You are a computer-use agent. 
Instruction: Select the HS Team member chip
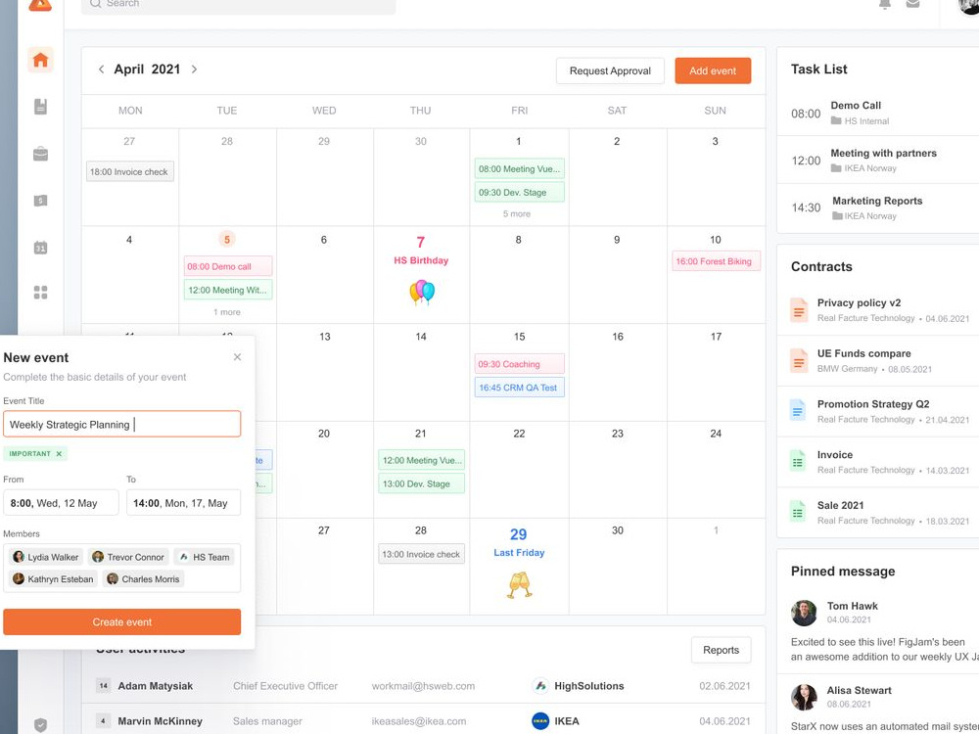[x=204, y=557]
